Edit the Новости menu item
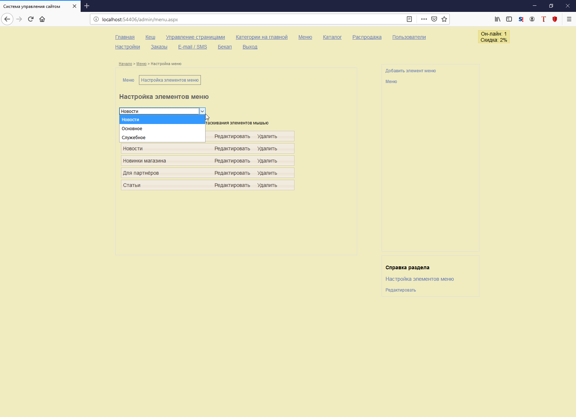Viewport: 576px width, 417px height. (x=232, y=148)
